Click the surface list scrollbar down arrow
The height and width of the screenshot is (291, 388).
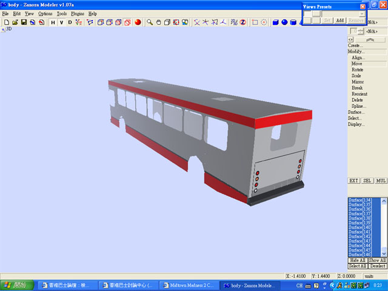tap(384, 253)
